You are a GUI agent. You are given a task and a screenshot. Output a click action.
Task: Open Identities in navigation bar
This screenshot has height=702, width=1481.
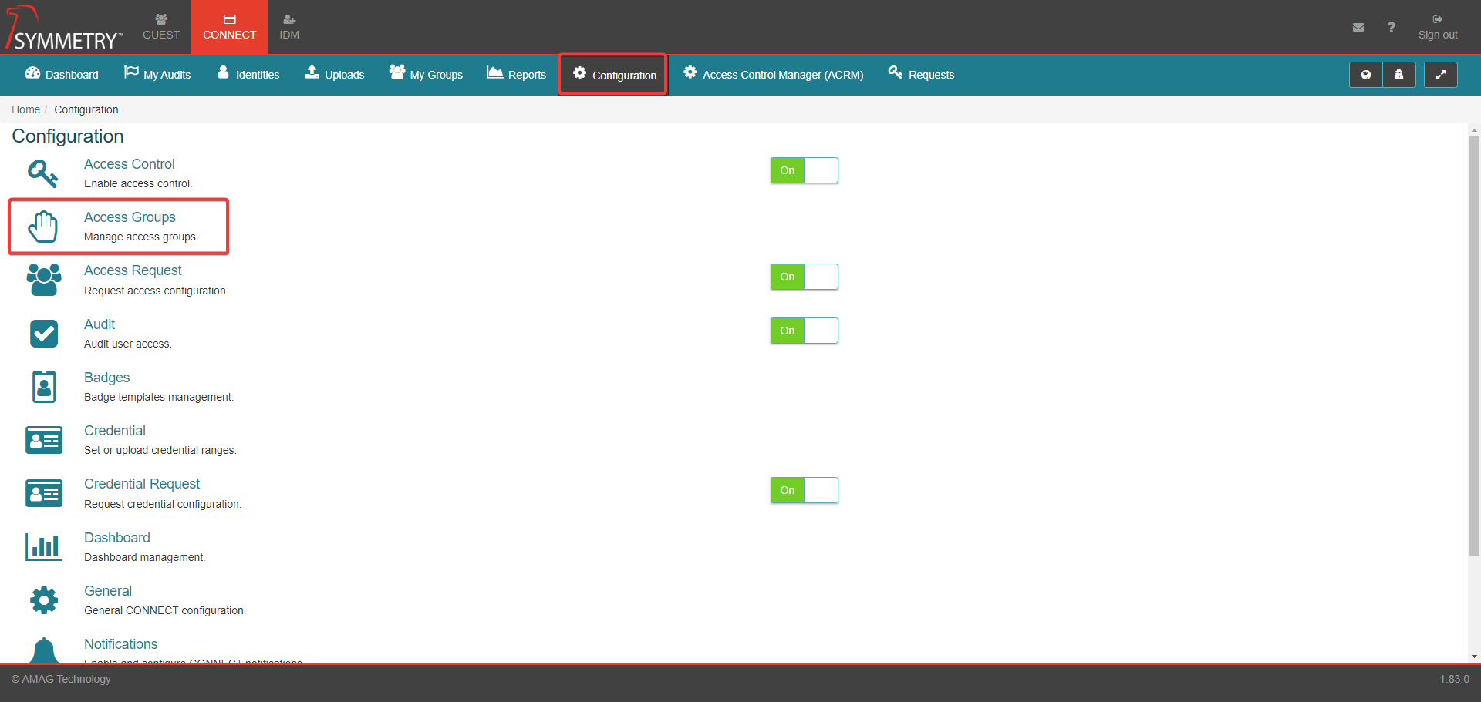(x=248, y=75)
